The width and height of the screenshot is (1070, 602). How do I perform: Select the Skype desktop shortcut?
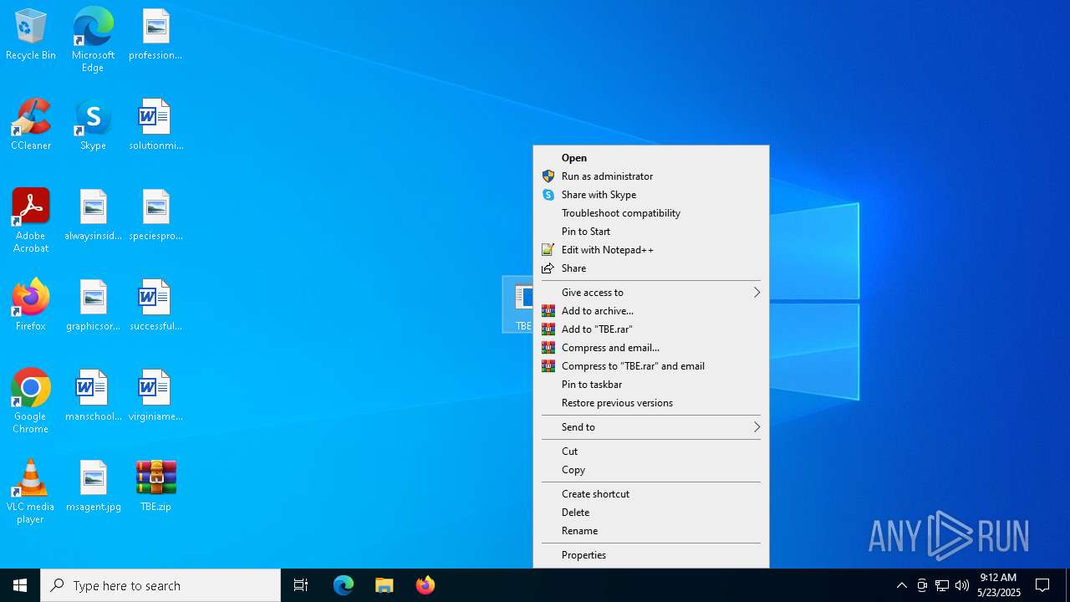[93, 125]
